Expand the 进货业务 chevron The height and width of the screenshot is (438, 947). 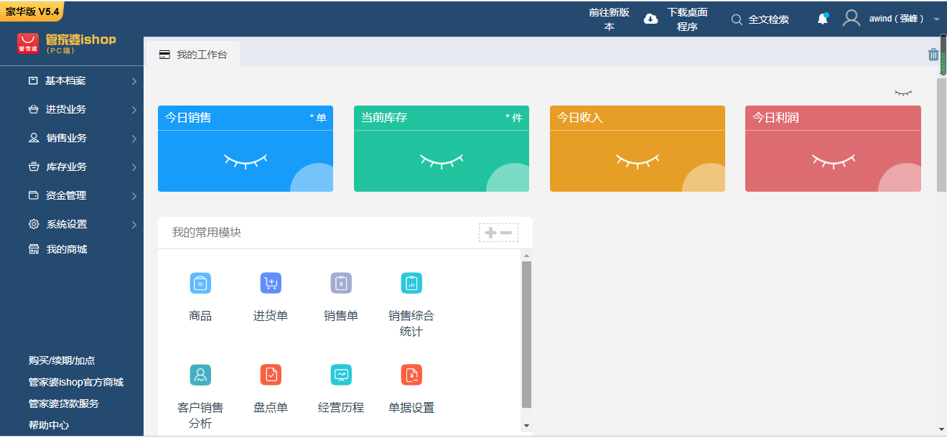point(134,110)
